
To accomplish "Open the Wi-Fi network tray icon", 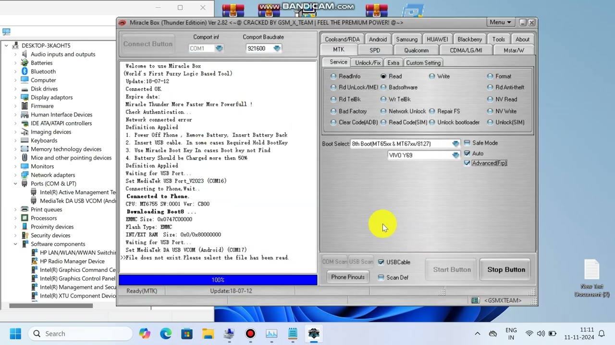I will pyautogui.click(x=529, y=333).
